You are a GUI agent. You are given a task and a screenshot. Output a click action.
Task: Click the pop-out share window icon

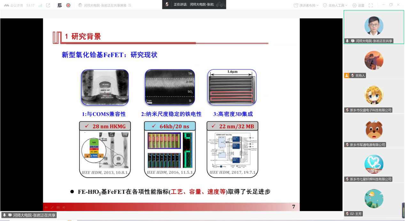48,5
